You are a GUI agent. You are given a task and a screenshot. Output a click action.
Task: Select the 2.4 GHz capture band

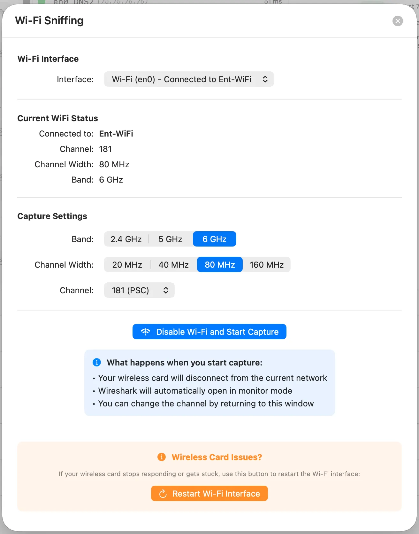[x=126, y=239]
